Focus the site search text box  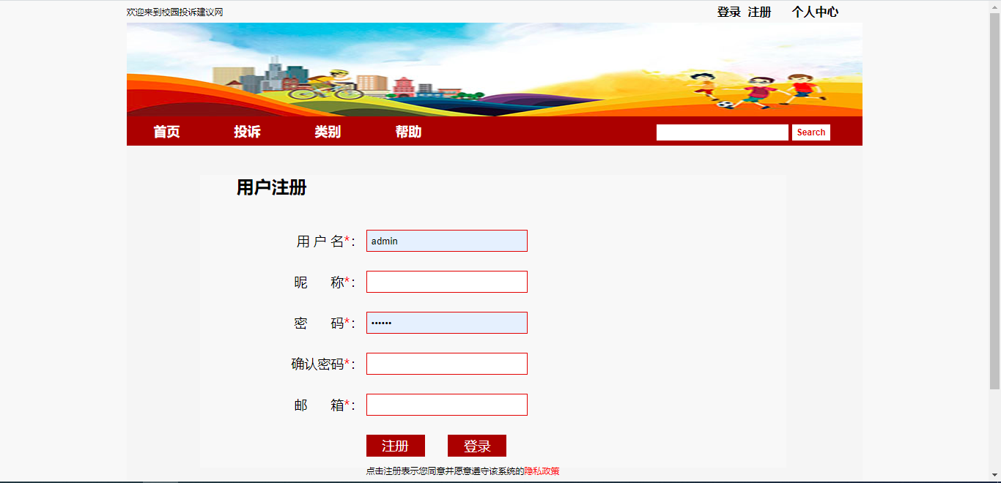pos(723,132)
